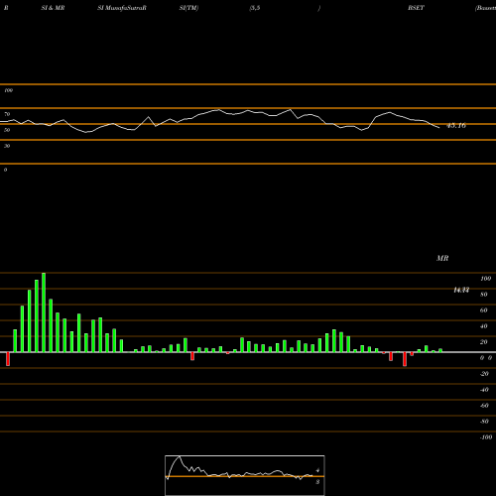Image resolution: width=496 pixels, height=496 pixels.
Task: Select the MR axis label 80
Action: click(484, 295)
